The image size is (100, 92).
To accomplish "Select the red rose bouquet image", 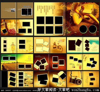I will 12,31.
